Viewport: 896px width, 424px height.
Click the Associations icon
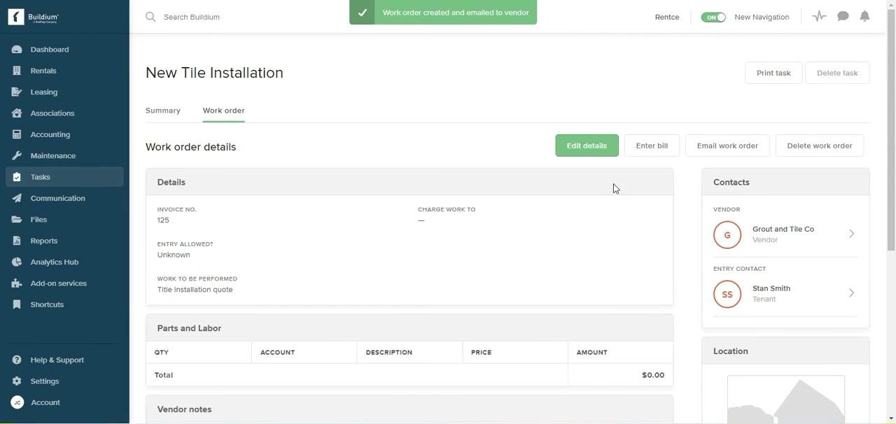[x=17, y=113]
